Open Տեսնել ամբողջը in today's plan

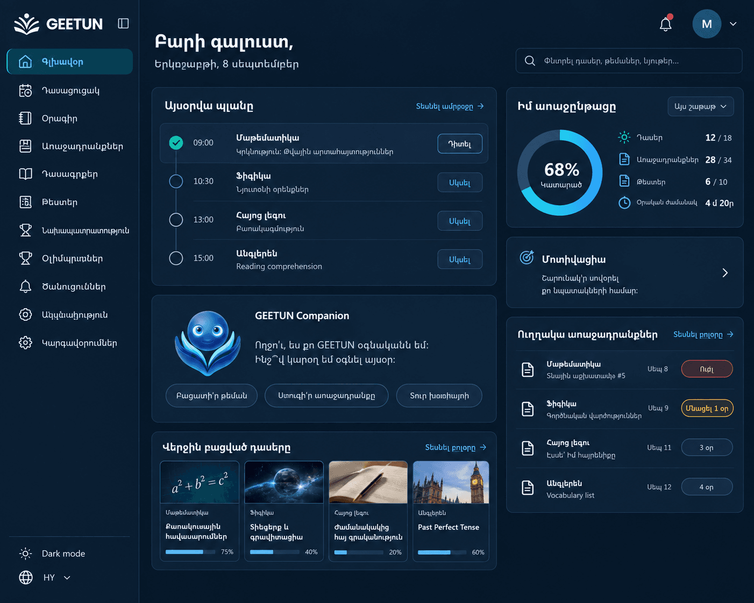tap(450, 106)
